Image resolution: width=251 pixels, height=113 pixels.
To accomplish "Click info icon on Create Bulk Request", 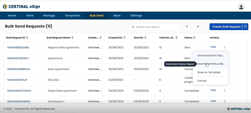I will [x=245, y=27].
